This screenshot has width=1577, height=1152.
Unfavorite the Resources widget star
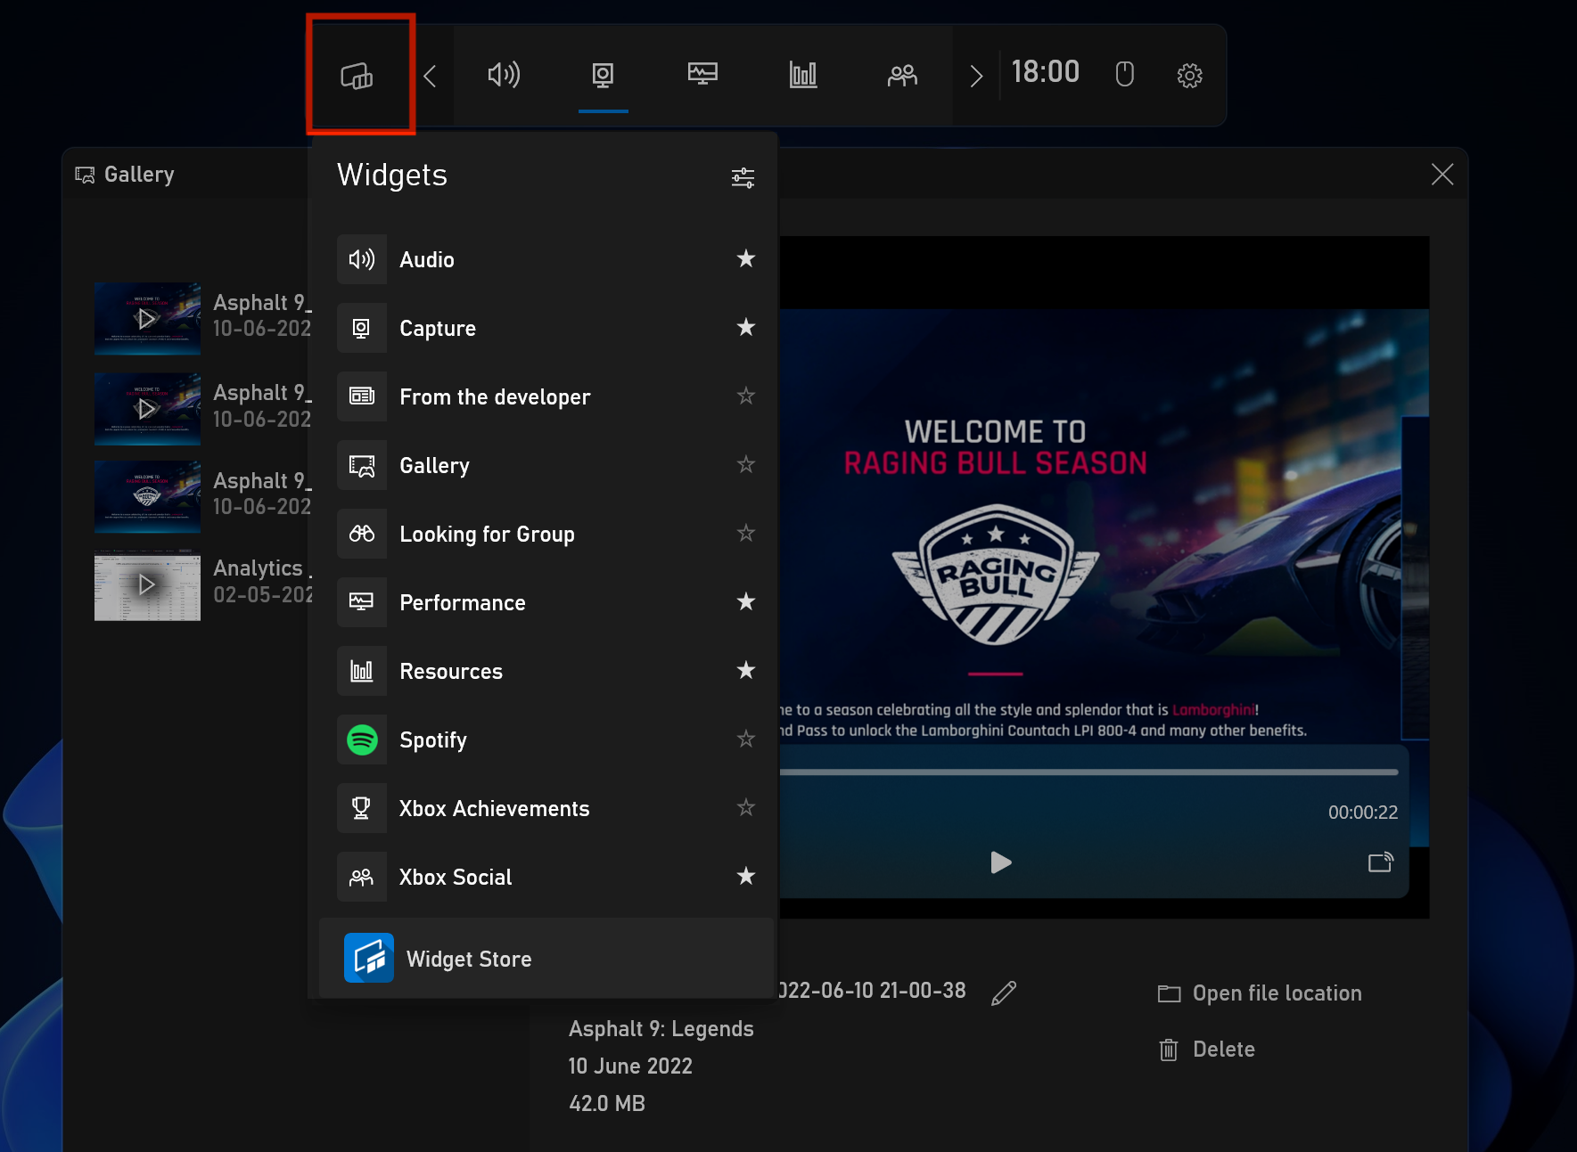746,670
